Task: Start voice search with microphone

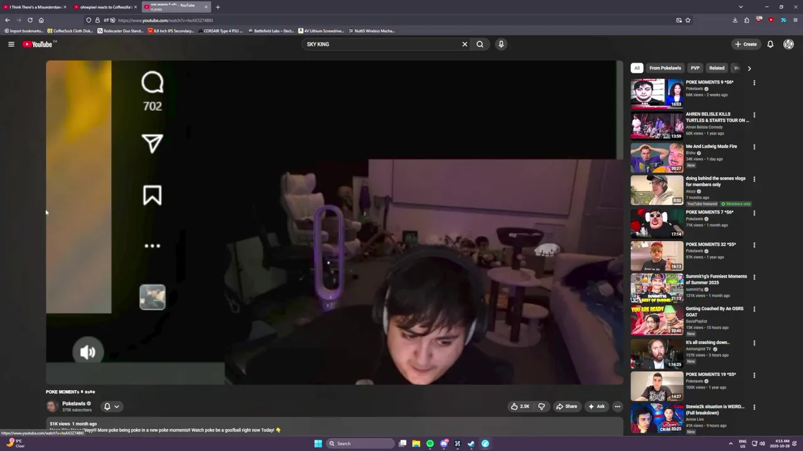Action: tap(501, 44)
